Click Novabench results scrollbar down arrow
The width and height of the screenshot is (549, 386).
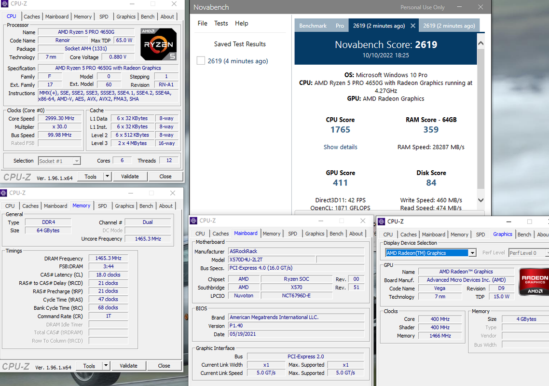480,200
